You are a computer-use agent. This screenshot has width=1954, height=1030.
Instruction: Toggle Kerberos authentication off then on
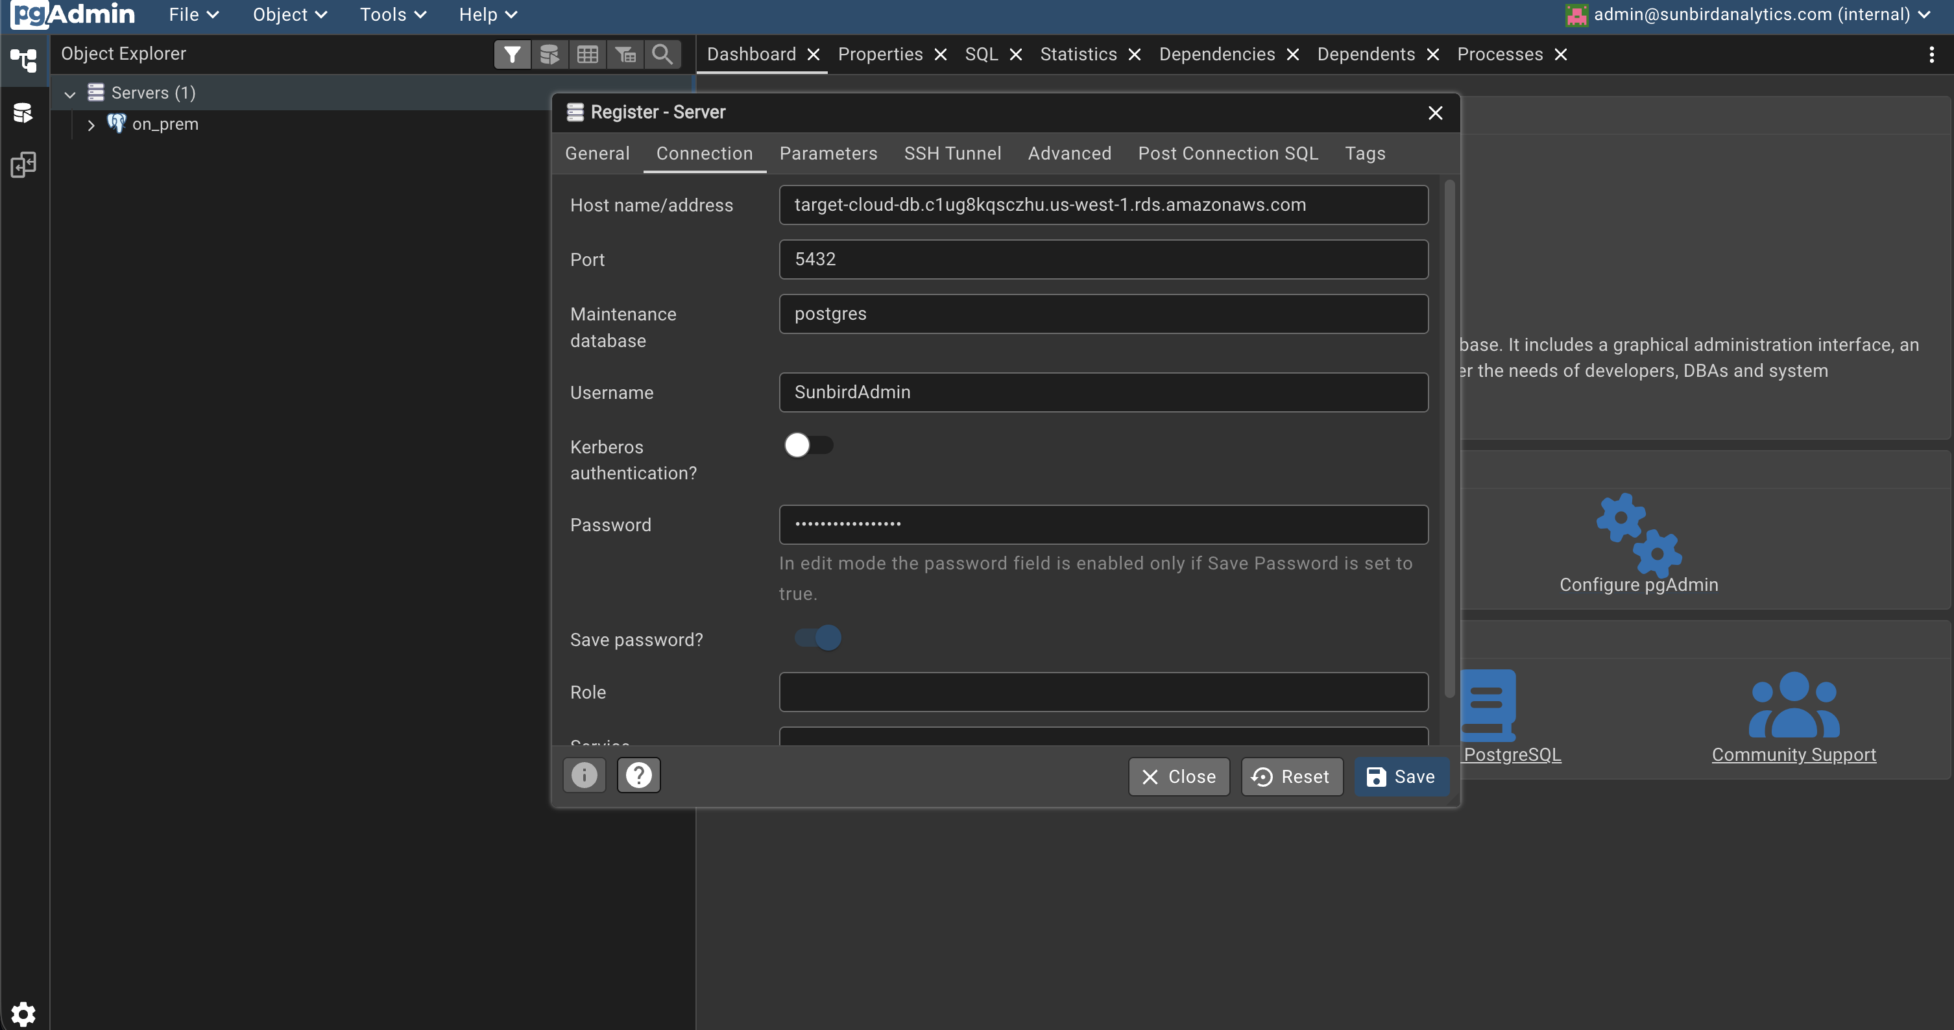tap(808, 445)
